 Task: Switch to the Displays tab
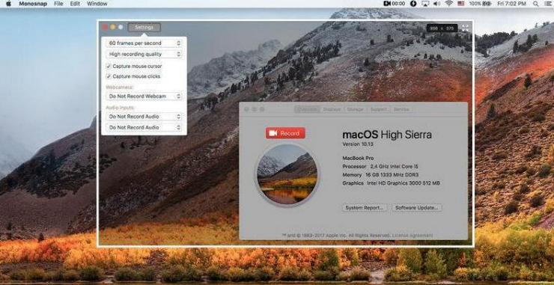[x=332, y=109]
